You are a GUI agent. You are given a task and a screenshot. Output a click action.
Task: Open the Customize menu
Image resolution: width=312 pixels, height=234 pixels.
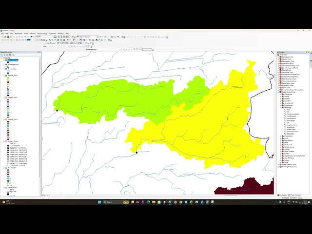(x=52, y=34)
